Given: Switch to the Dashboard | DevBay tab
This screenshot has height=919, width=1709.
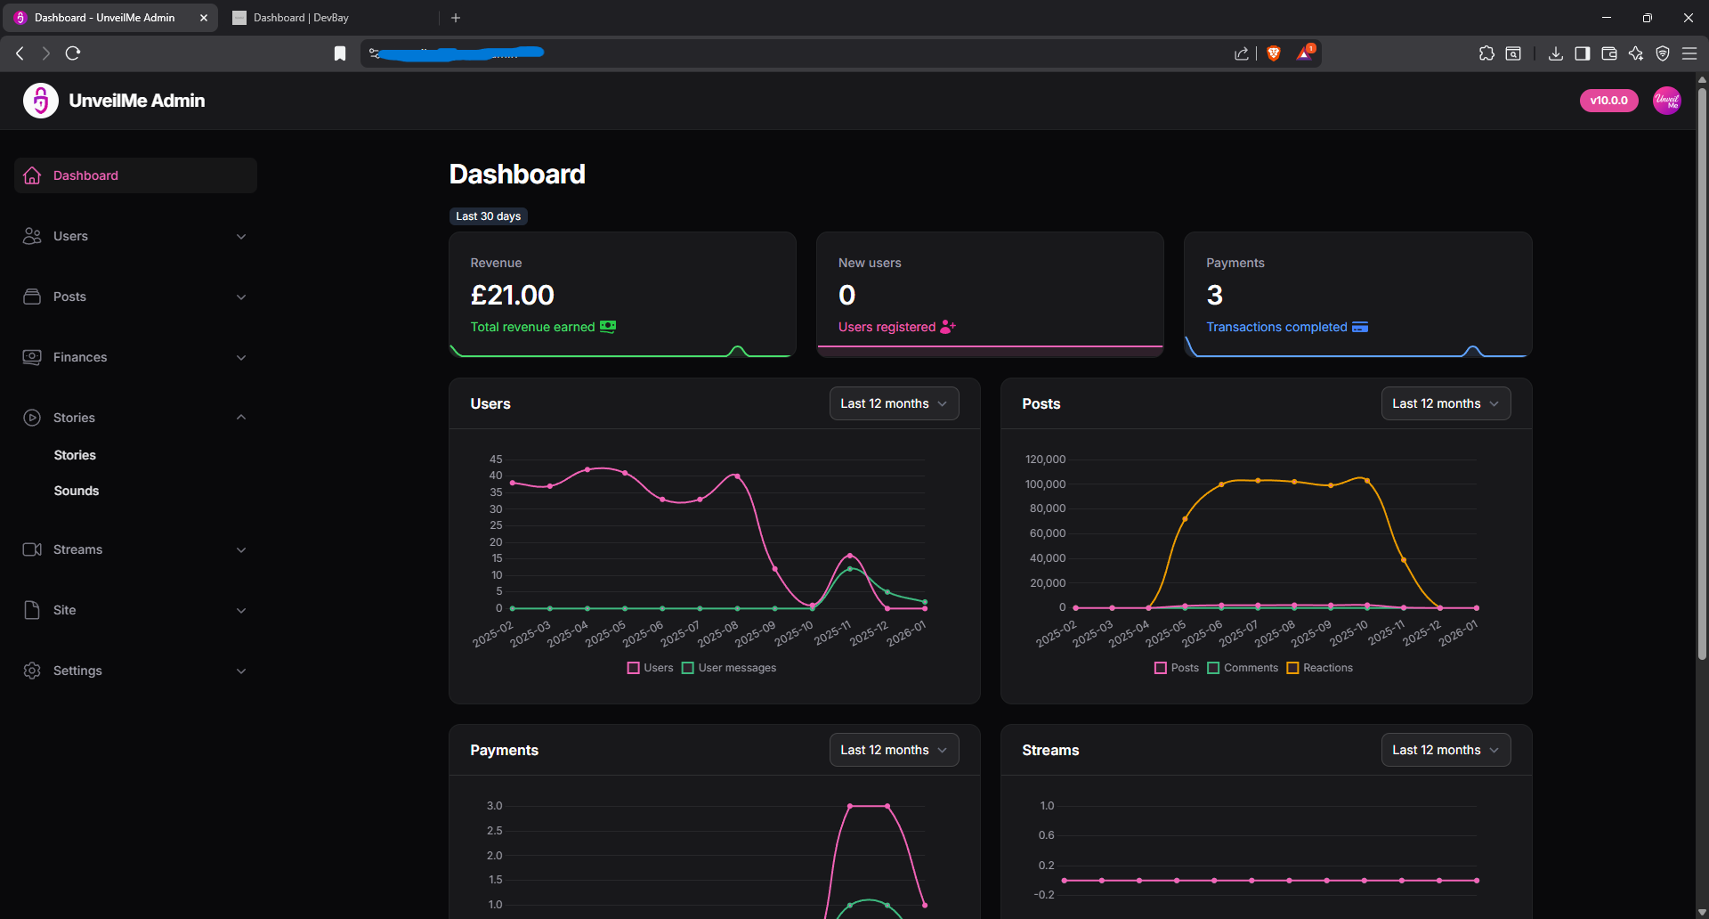Looking at the screenshot, I should click(302, 18).
